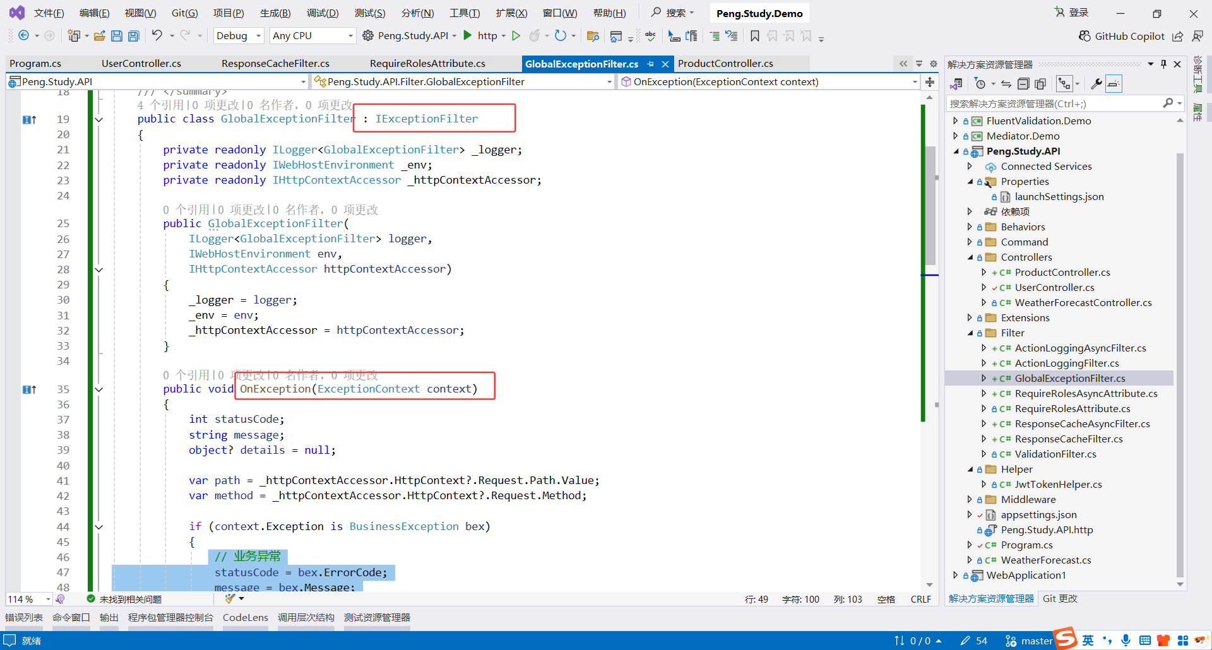1212x650 pixels.
Task: Click the bookmark icon in the toolbar
Action: click(x=755, y=36)
